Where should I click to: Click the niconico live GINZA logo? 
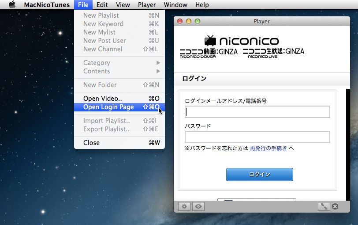tap(273, 53)
